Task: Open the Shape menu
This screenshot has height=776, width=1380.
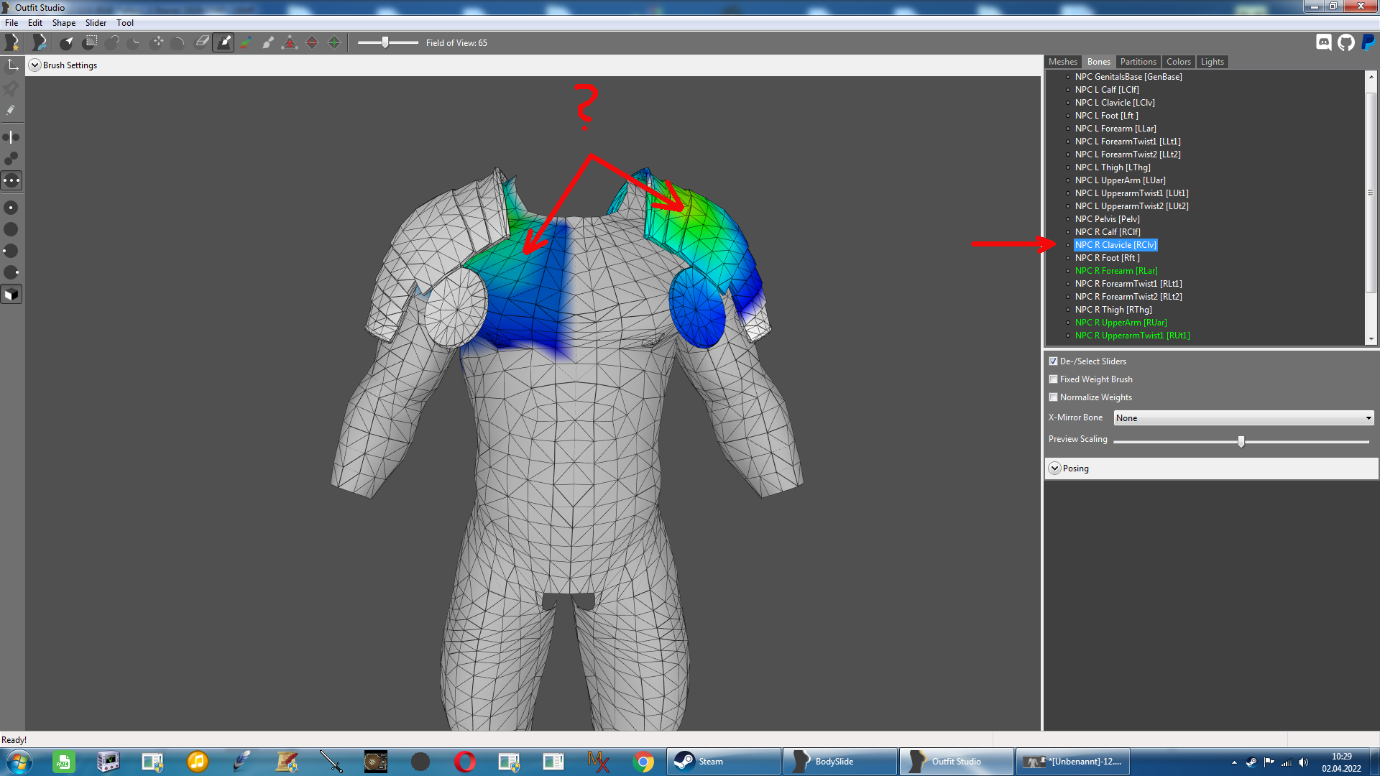Action: click(x=64, y=23)
